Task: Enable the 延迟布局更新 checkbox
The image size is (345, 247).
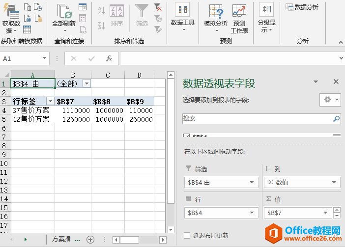Action: [x=187, y=235]
